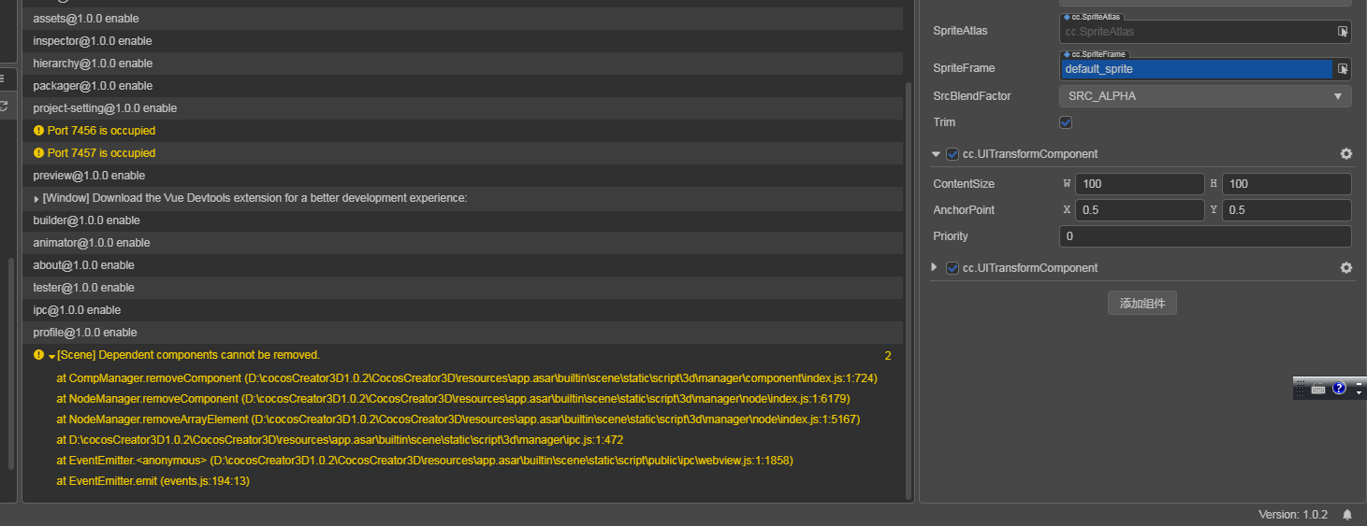The height and width of the screenshot is (526, 1367).
Task: Click the ContentSize W input field
Action: pos(1140,184)
